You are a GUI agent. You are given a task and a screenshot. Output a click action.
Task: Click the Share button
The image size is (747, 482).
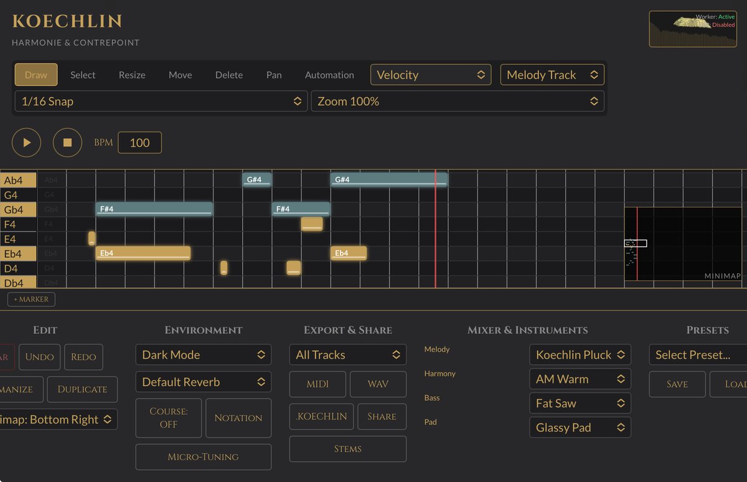pos(382,417)
